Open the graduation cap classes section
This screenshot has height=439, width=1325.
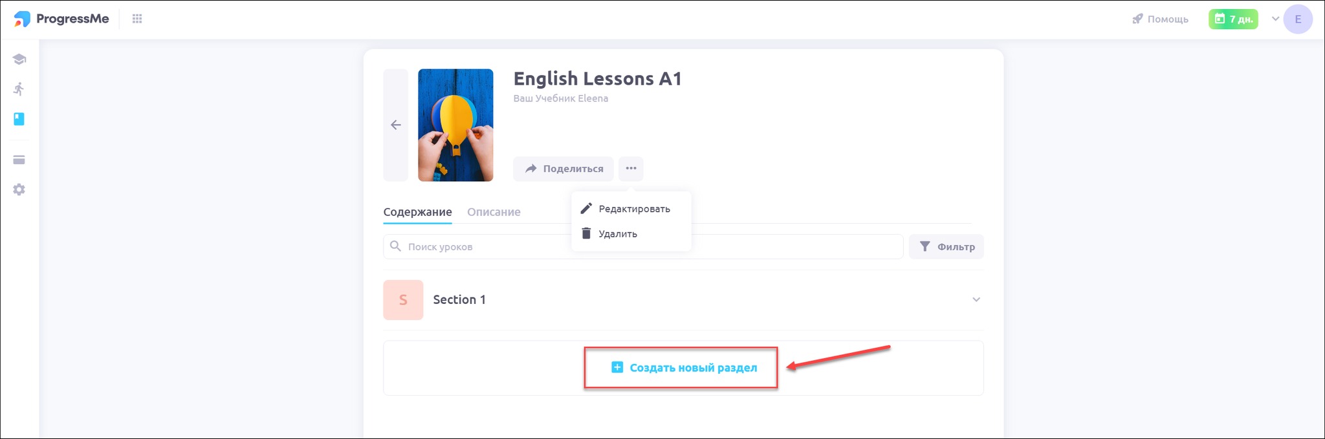(x=19, y=59)
